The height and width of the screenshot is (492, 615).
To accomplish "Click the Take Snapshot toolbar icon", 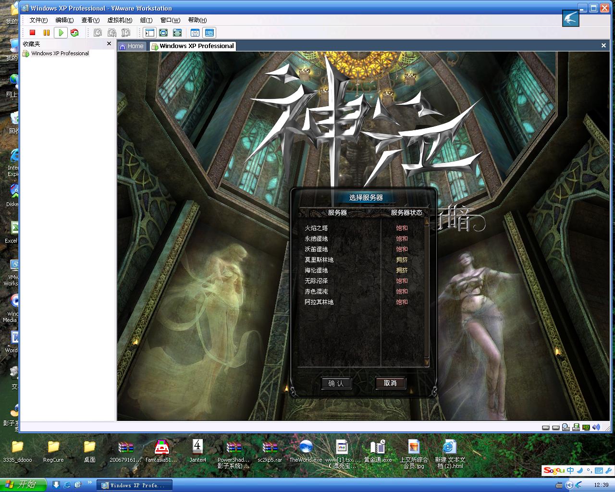I will 98,33.
